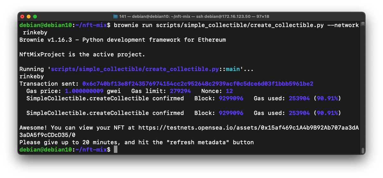Viewport: 383px width, 178px height.
Task: Click the NftMixProject project name text
Action: tap(42, 54)
